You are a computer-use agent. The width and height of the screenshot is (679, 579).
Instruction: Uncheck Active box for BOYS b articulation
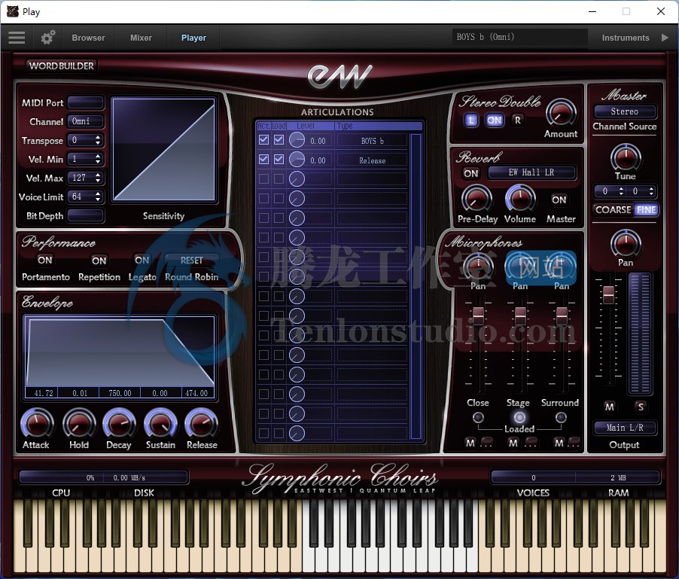coord(263,140)
